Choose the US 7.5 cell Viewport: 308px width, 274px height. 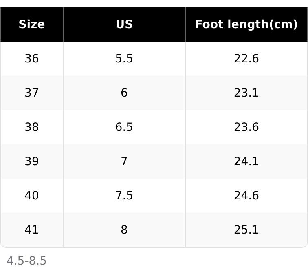point(124,196)
